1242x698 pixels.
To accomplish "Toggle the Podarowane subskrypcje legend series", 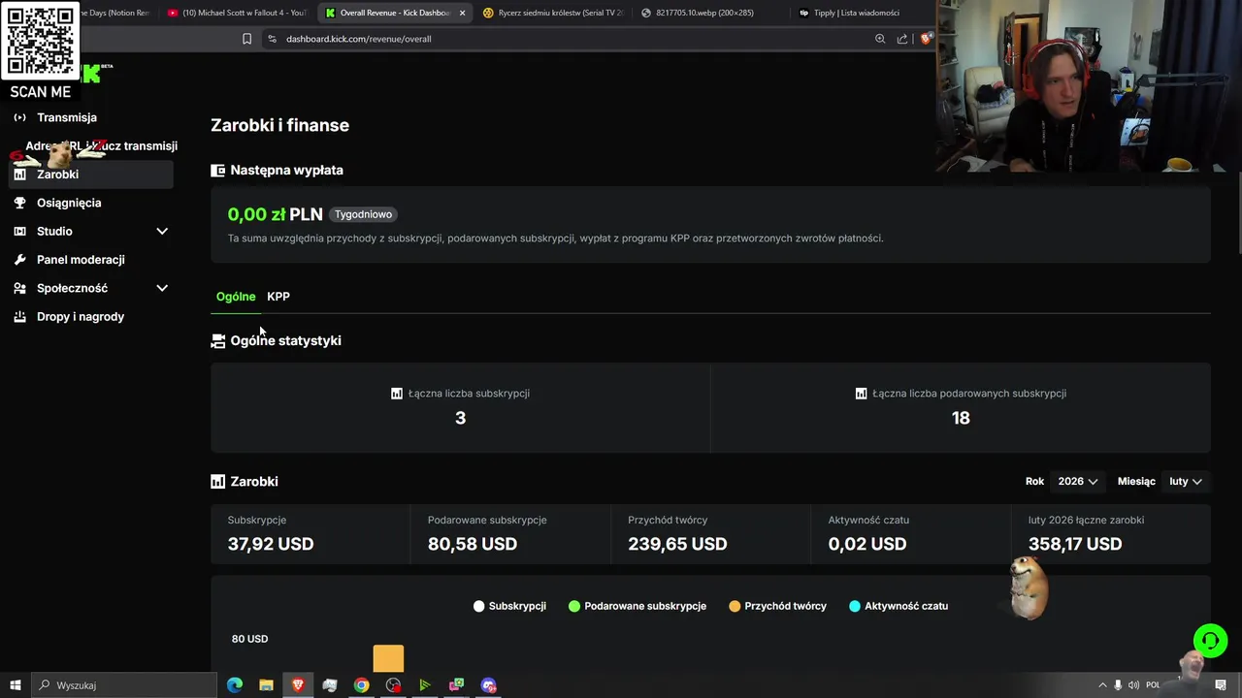I will [637, 606].
